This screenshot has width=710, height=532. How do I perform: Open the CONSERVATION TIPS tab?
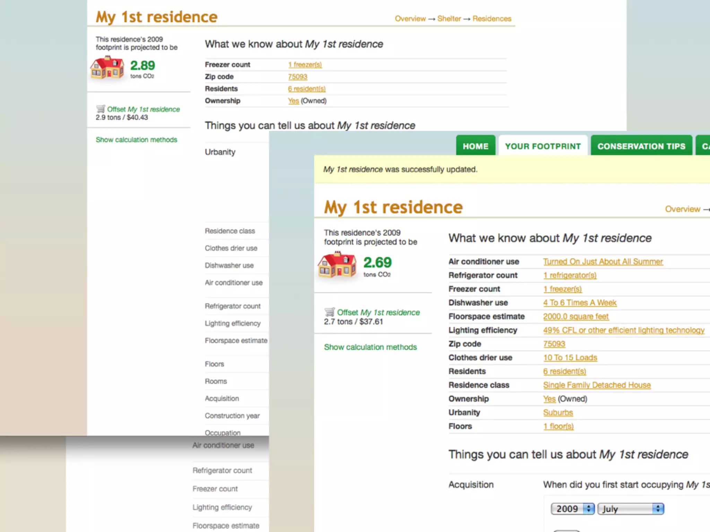[x=641, y=146]
